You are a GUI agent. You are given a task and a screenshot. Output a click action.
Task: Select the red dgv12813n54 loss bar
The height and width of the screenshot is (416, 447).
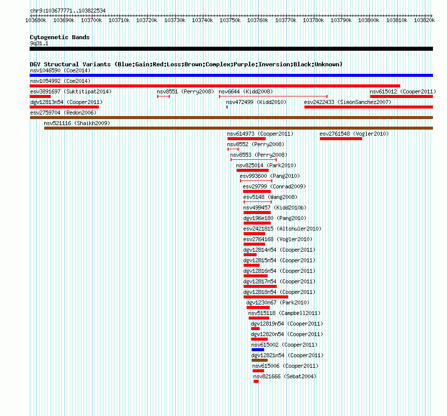(64, 107)
